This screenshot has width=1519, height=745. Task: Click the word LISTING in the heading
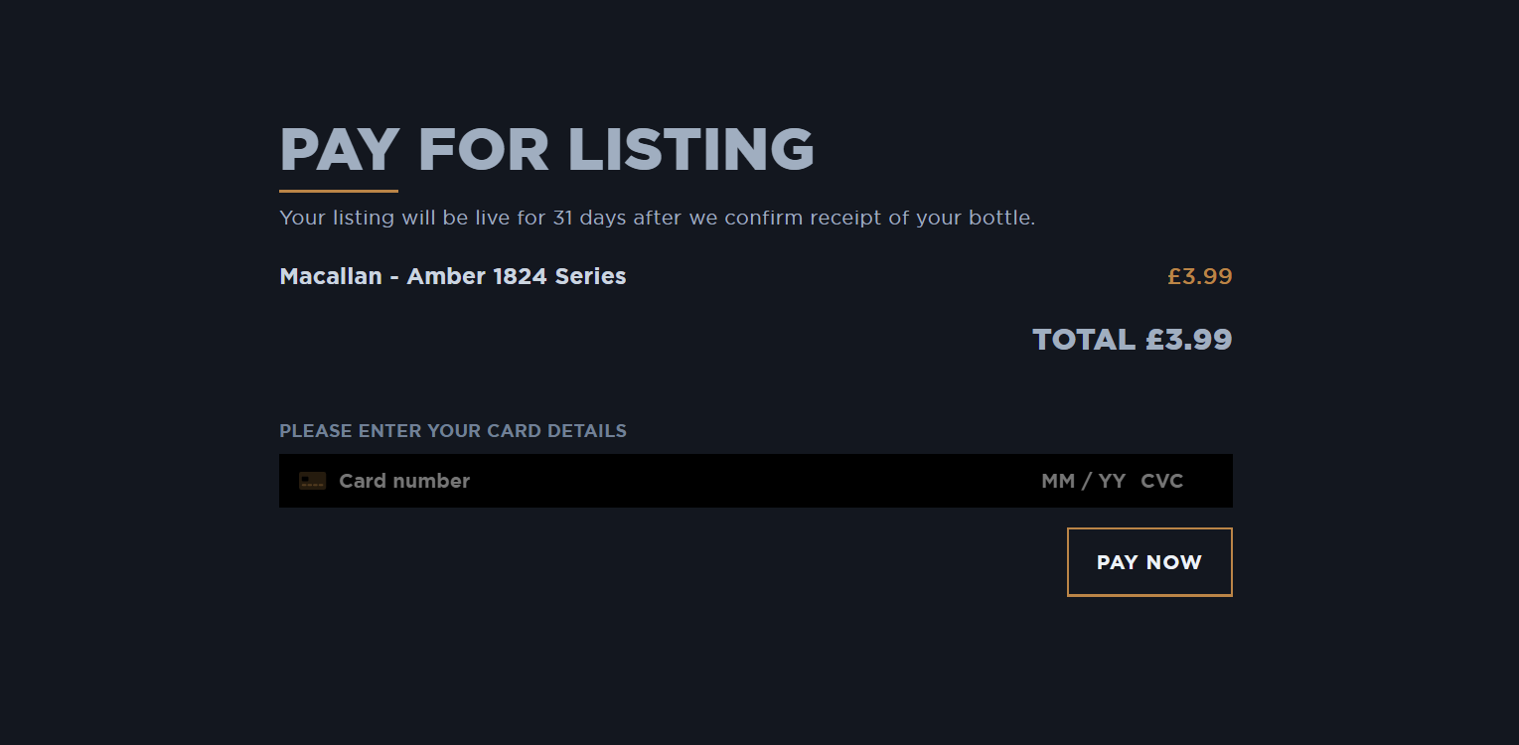coord(690,150)
